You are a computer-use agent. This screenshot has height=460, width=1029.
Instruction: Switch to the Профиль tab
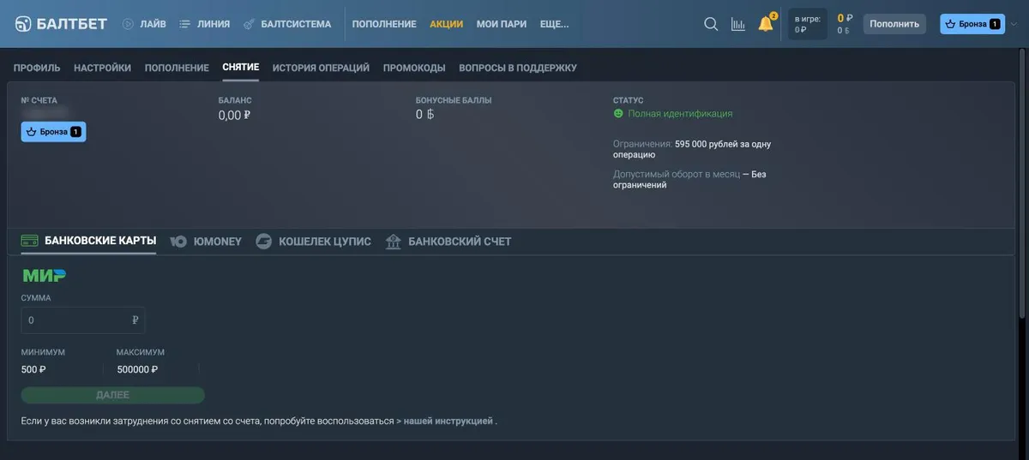click(37, 68)
